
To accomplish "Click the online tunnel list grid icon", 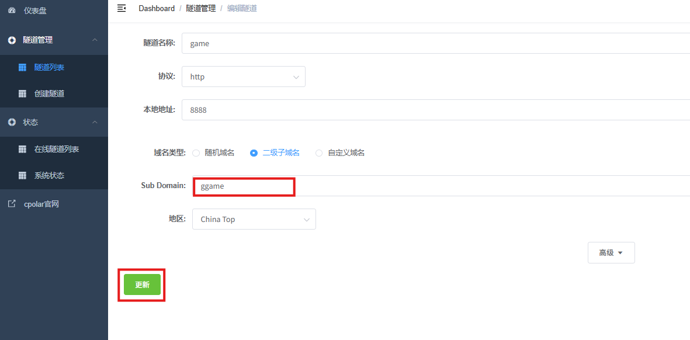I will pyautogui.click(x=22, y=150).
